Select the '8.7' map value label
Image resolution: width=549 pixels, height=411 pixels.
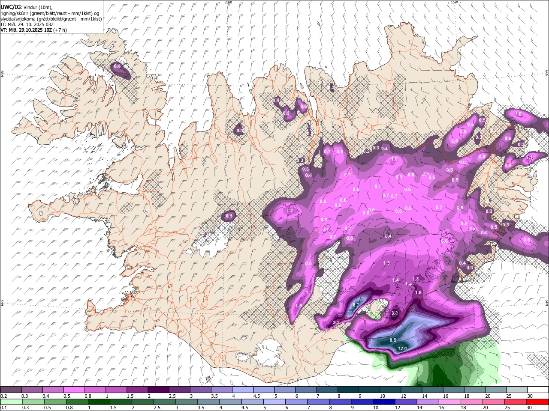[x=356, y=305]
